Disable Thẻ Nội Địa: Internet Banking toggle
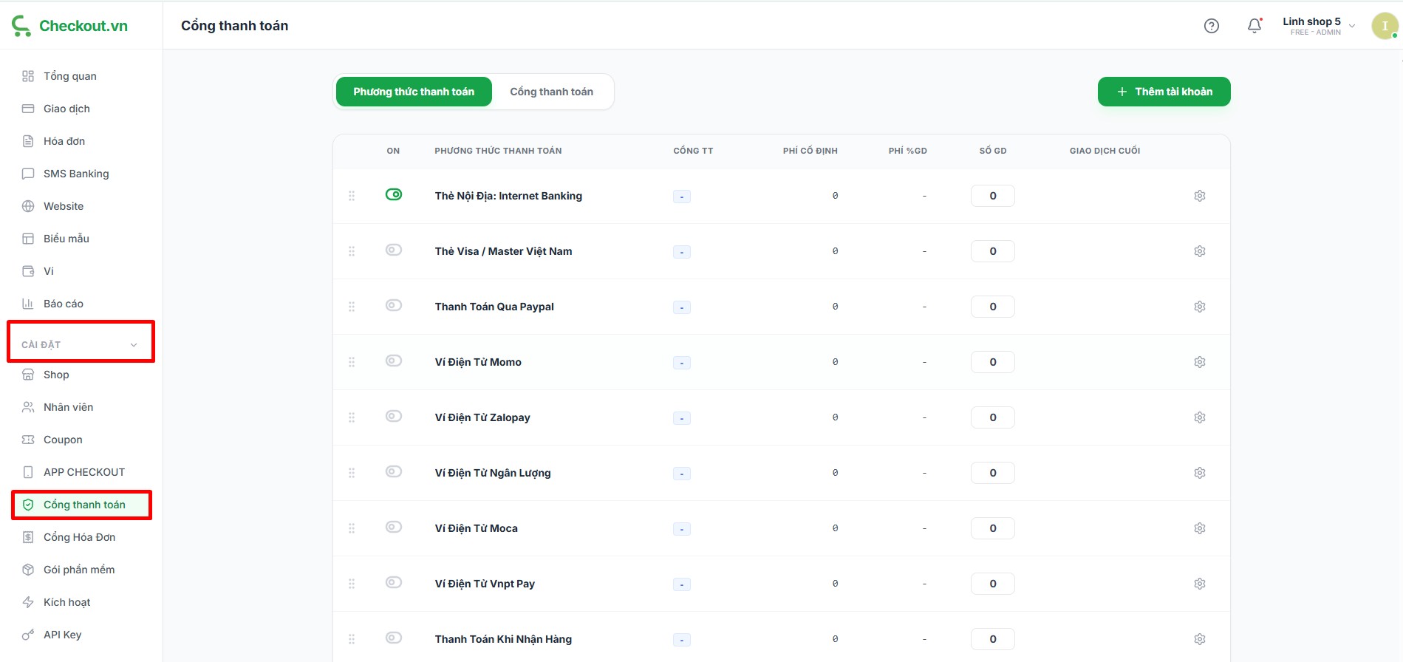Viewport: 1403px width, 662px height. [394, 194]
